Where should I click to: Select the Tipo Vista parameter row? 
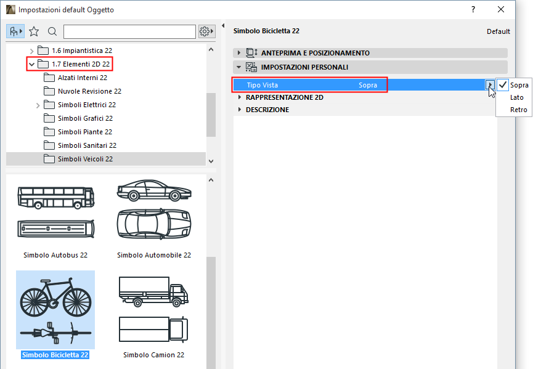364,85
